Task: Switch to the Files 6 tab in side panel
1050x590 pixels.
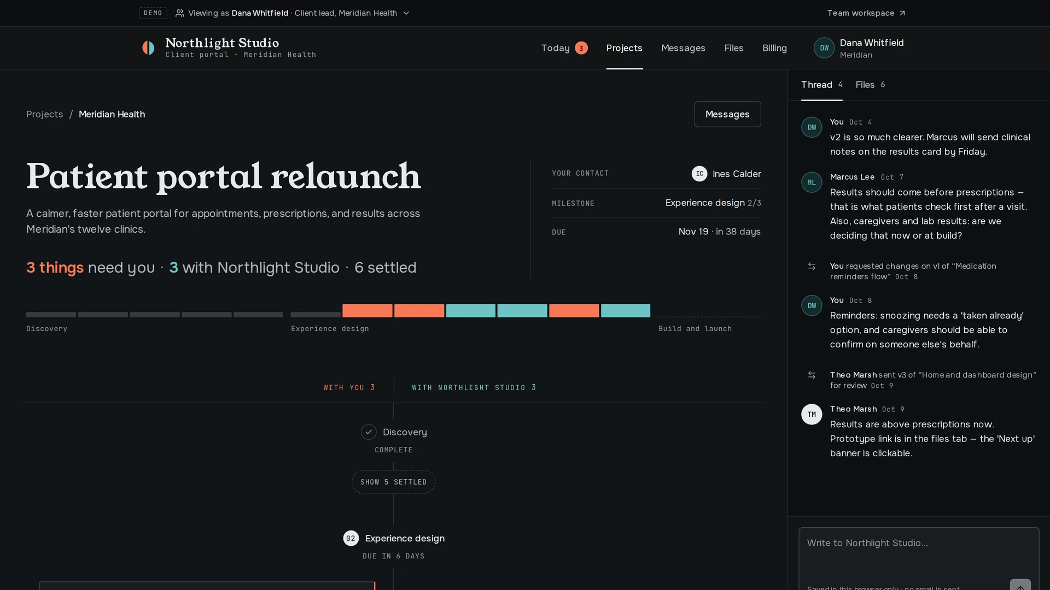Action: (870, 85)
